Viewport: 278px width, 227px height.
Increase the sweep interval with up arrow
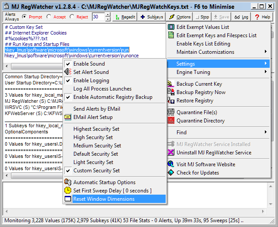(108, 14)
